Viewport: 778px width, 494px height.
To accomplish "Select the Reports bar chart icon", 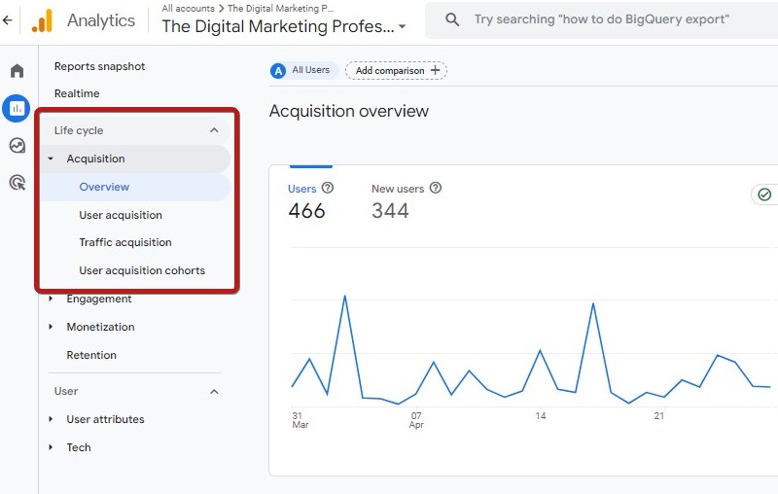I will pos(17,108).
